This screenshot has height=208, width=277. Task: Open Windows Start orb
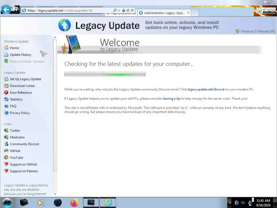tap(7, 203)
